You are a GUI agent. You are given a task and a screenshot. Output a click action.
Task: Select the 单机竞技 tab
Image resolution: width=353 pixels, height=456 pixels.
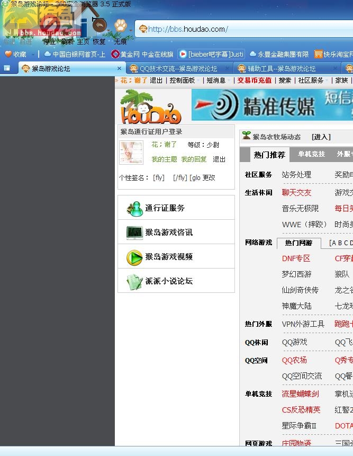[311, 154]
